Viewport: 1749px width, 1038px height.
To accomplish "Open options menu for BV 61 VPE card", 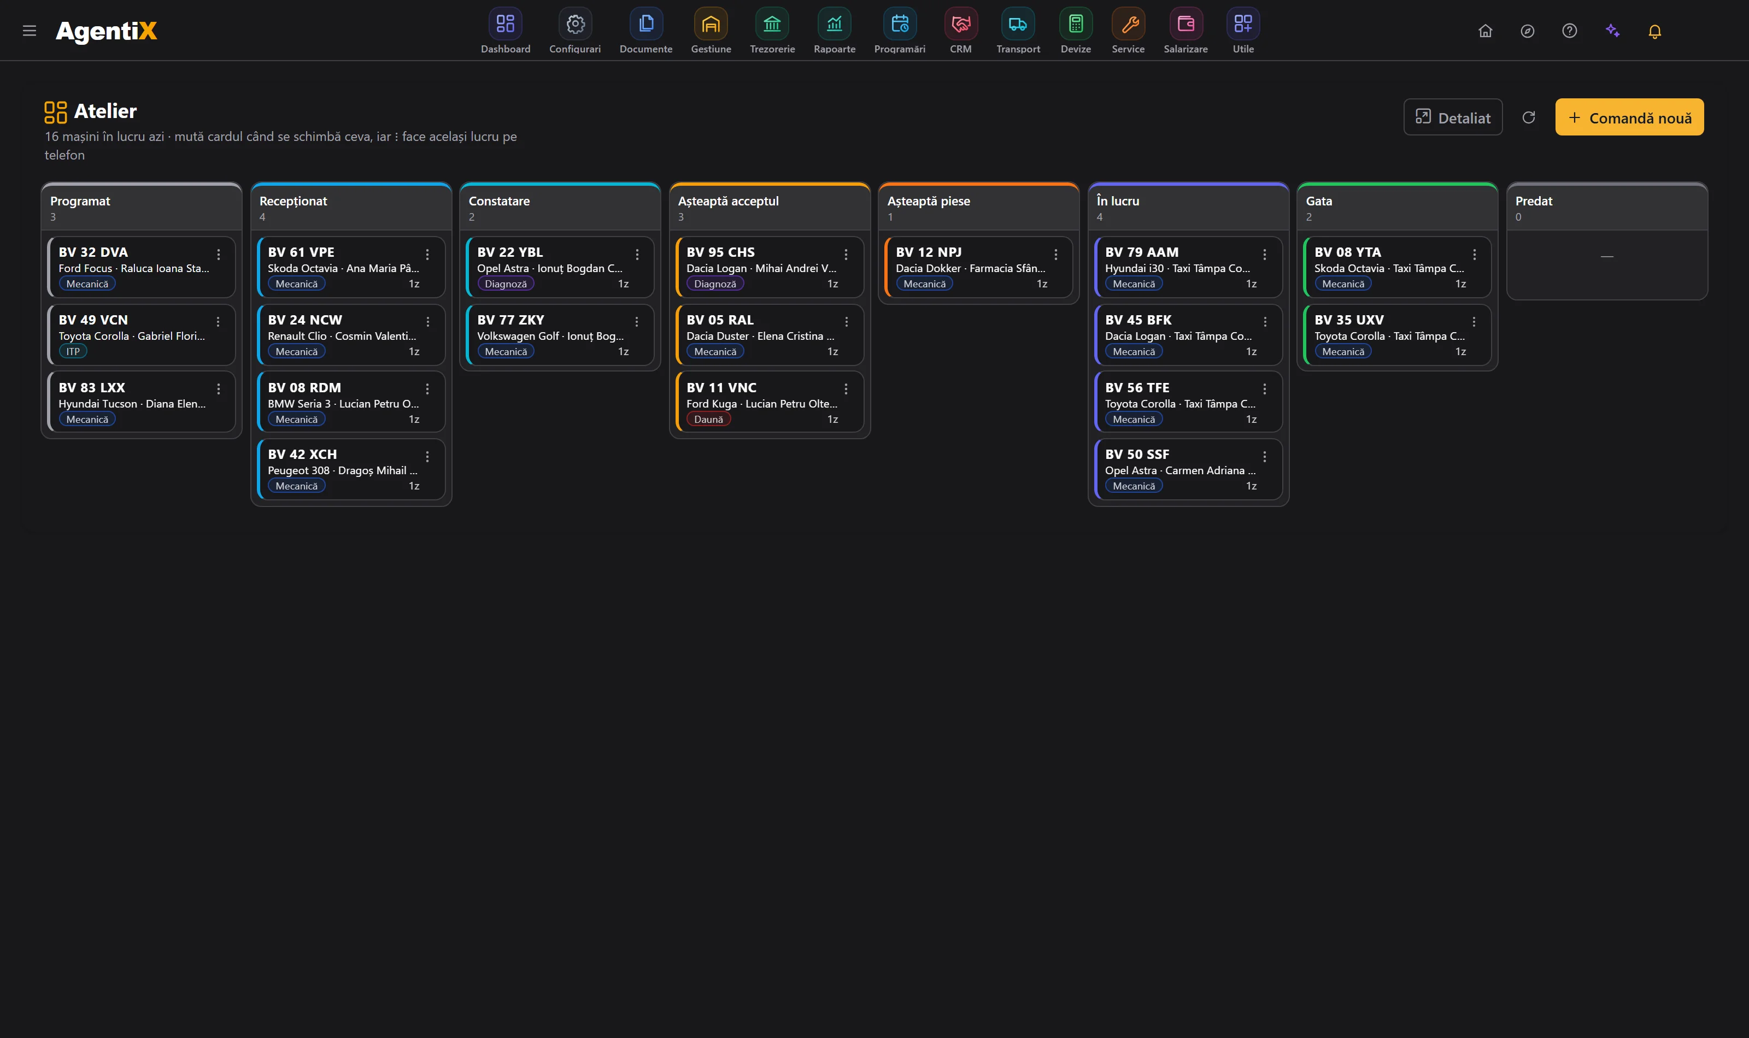I will [x=427, y=255].
